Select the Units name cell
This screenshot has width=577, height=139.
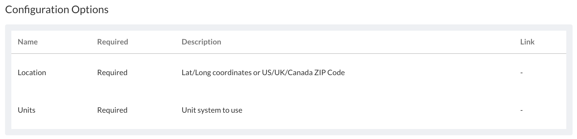[26, 110]
